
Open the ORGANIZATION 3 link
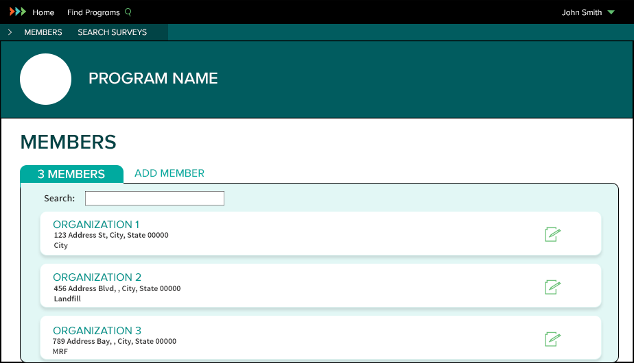pyautogui.click(x=97, y=331)
